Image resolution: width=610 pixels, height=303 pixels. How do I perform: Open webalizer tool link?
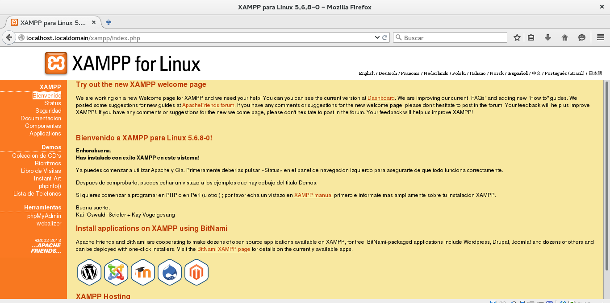click(49, 224)
